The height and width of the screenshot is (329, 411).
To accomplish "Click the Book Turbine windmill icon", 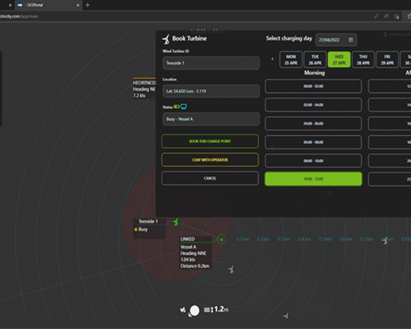I will click(166, 39).
